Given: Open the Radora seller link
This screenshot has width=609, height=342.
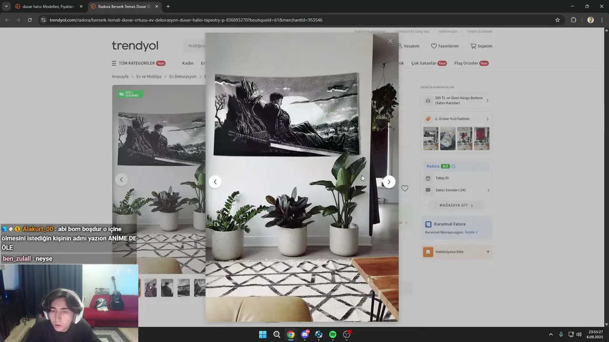Looking at the screenshot, I should point(433,166).
